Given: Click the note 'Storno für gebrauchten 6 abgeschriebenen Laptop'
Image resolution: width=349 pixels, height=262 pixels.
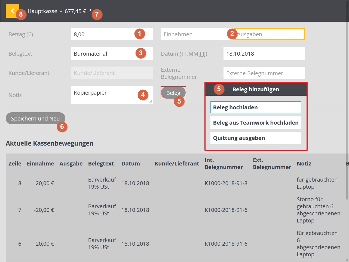Looking at the screenshot, I should [319, 210].
